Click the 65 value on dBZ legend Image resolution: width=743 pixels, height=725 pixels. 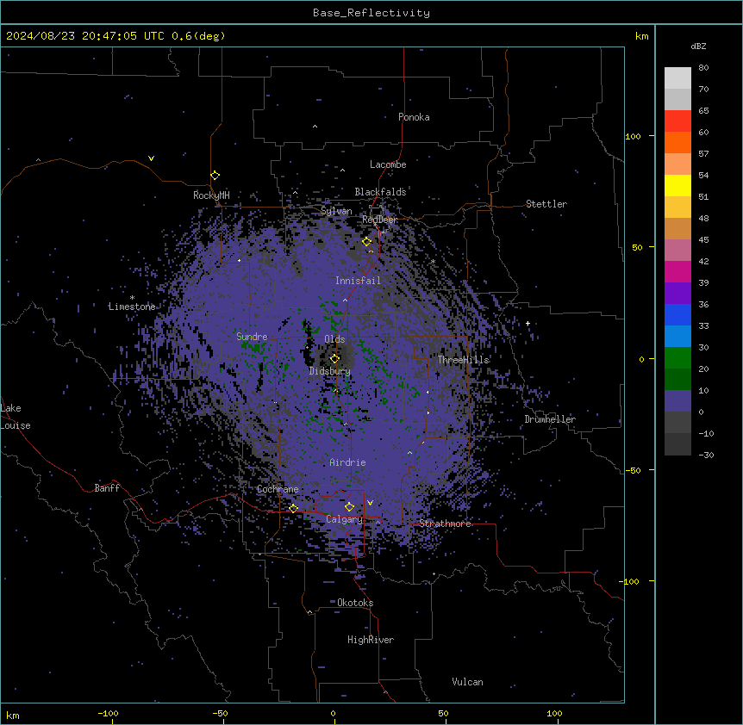703,111
